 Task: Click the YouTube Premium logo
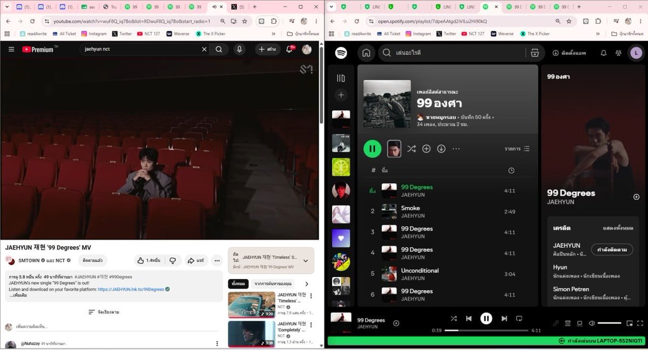(x=38, y=49)
